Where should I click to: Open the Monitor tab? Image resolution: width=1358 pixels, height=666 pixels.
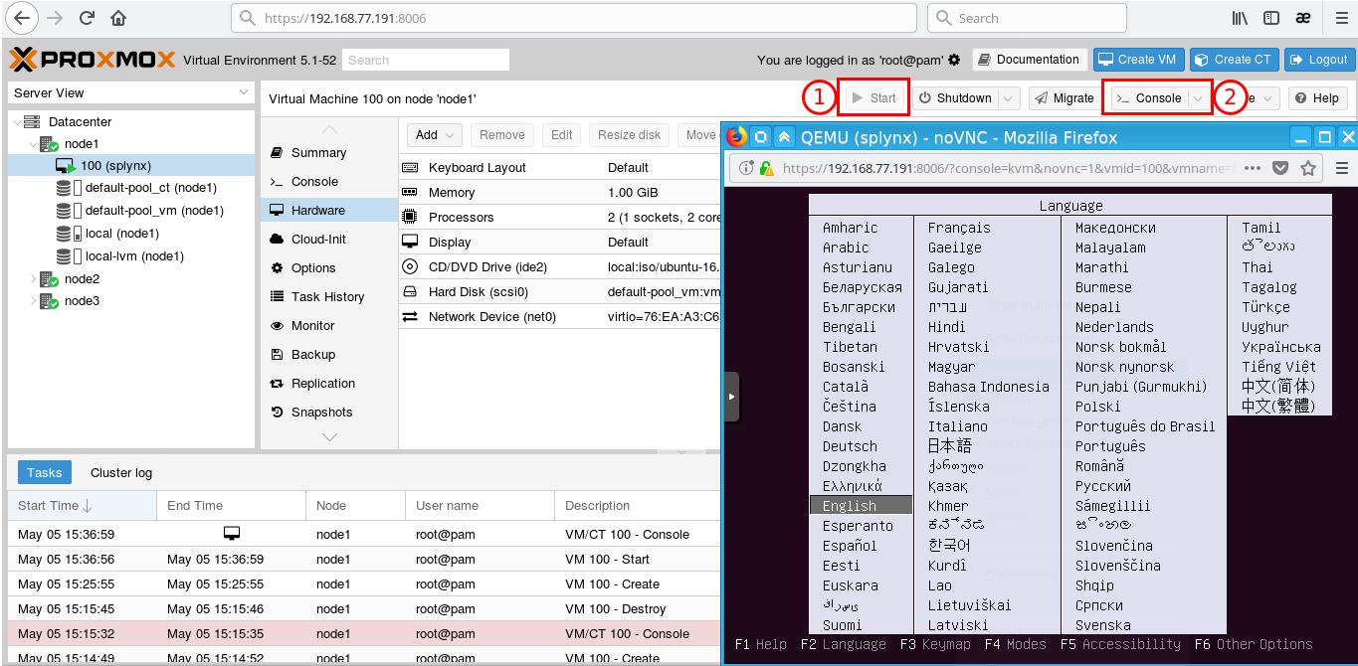(328, 326)
